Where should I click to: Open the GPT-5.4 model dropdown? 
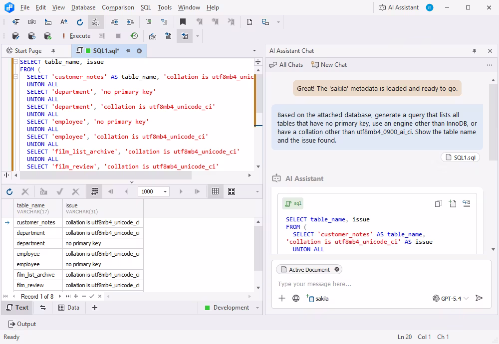coord(451,298)
